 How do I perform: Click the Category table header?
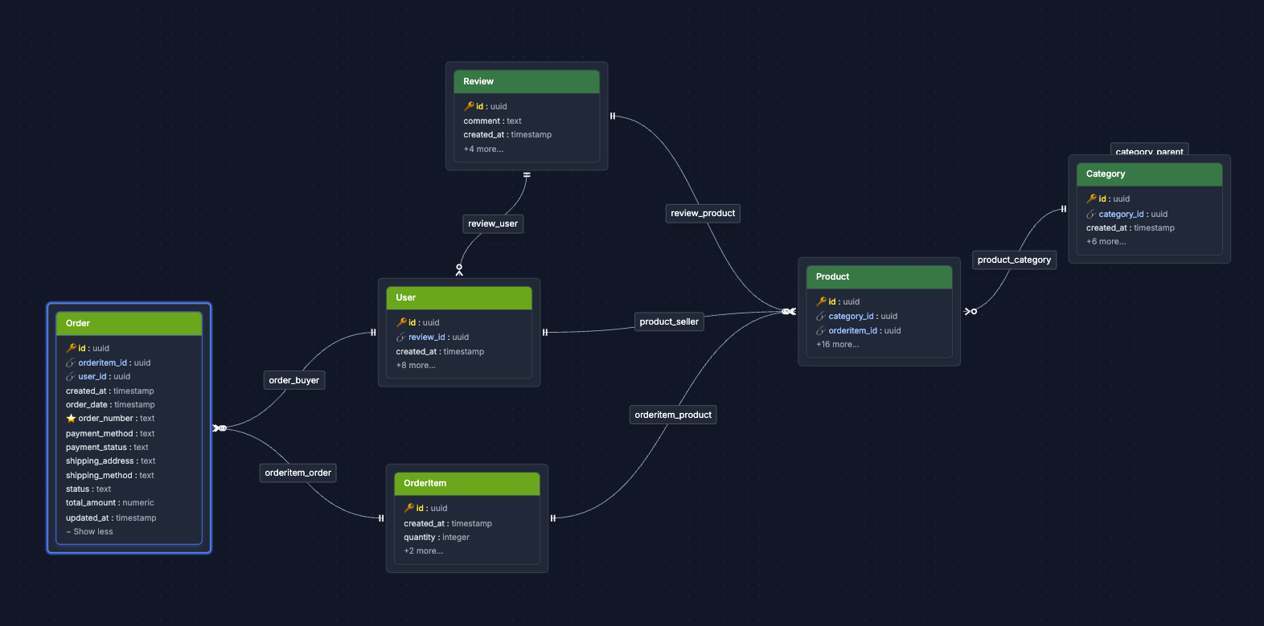point(1150,174)
